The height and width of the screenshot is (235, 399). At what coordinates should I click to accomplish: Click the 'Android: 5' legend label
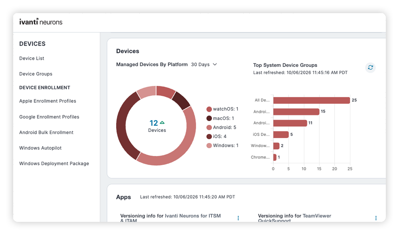pos(224,128)
